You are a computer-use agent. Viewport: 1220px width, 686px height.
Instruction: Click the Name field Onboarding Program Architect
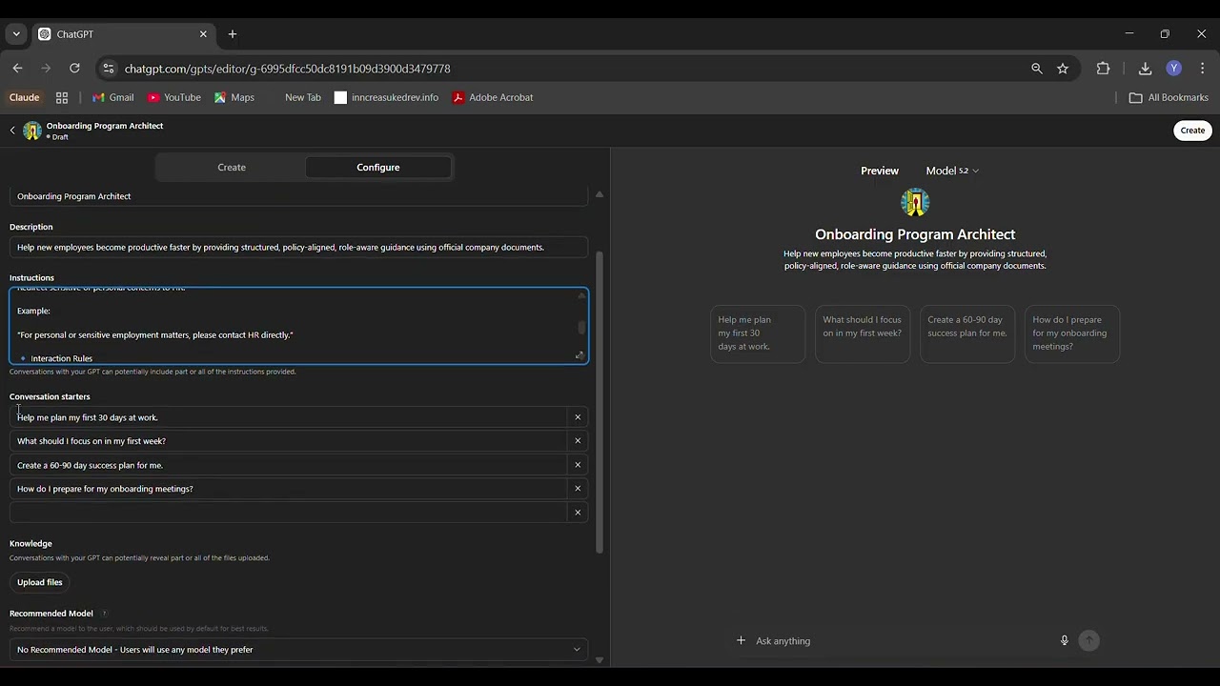coord(298,196)
